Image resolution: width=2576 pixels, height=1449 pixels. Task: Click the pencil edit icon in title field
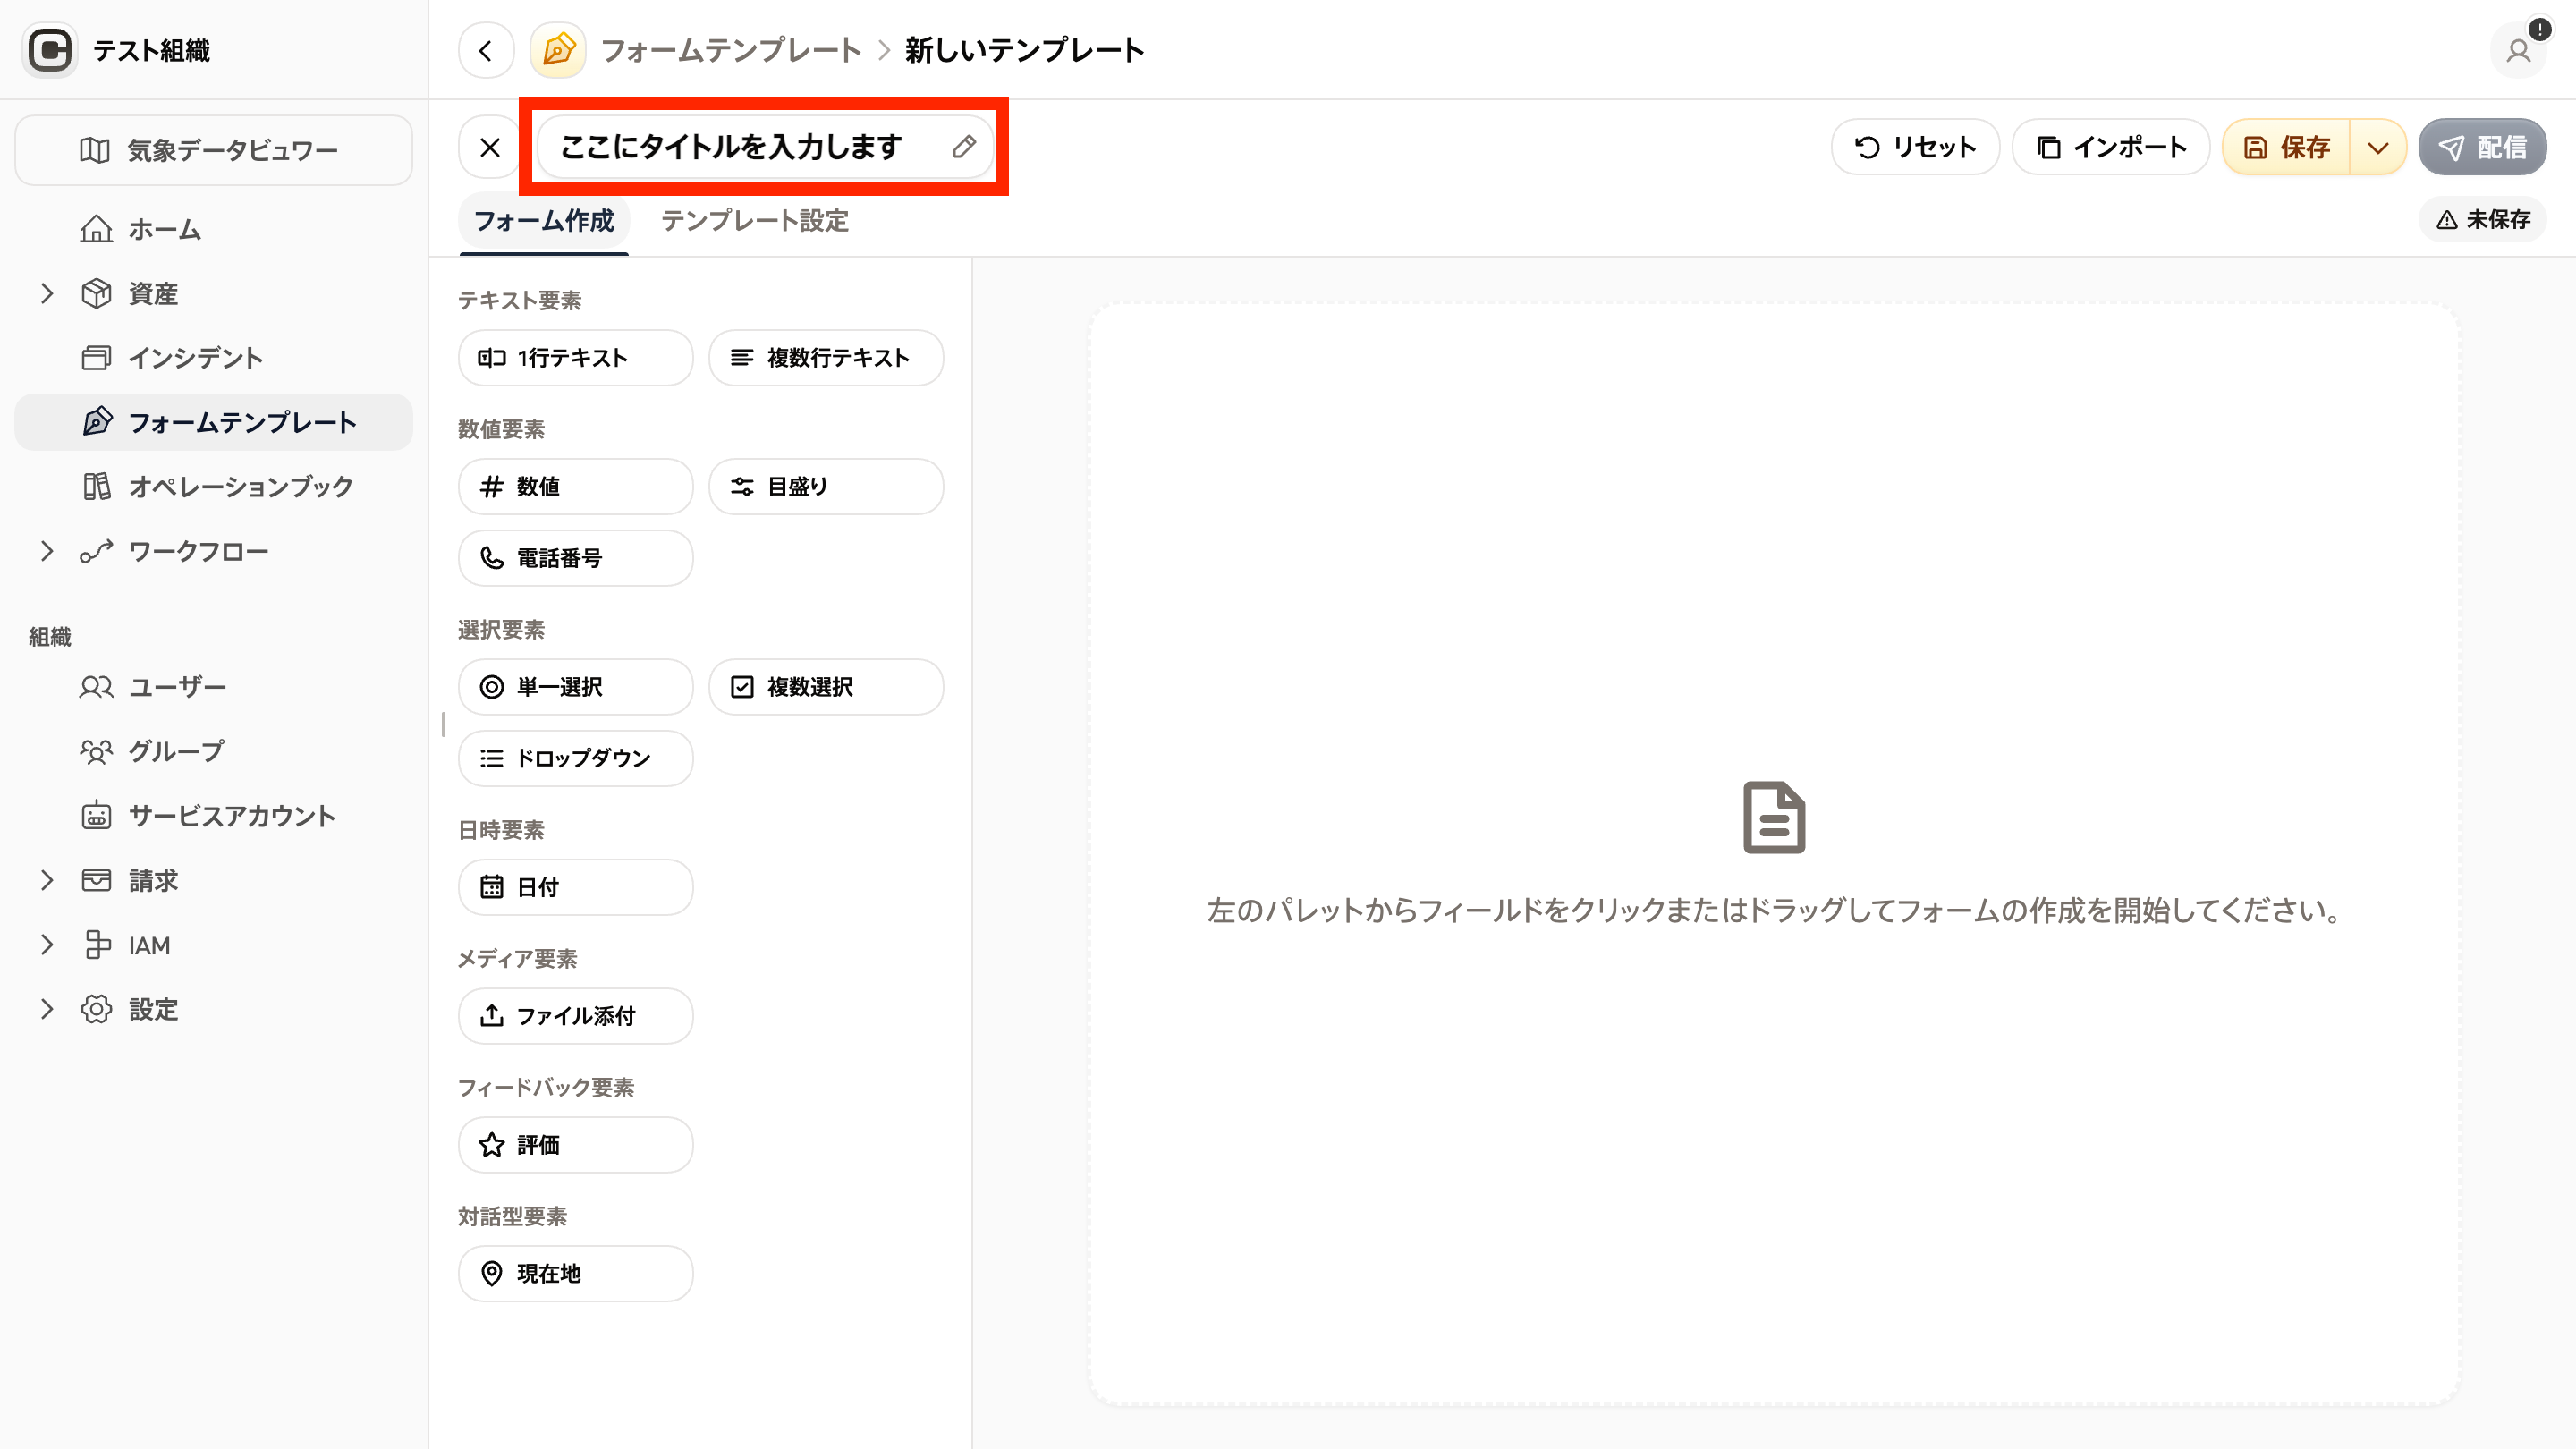pyautogui.click(x=963, y=147)
